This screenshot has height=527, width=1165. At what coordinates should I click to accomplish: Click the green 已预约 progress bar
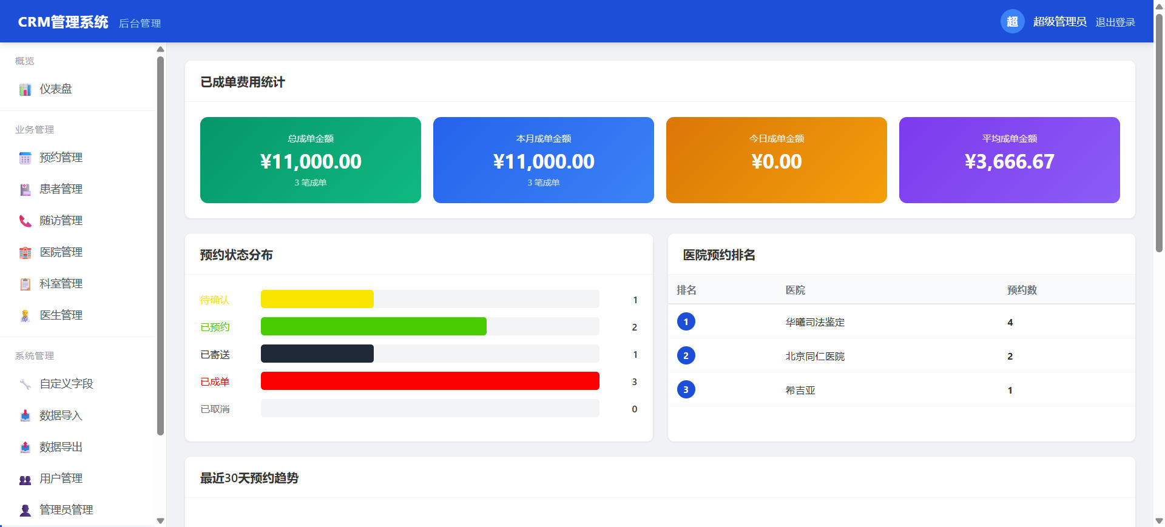(373, 327)
